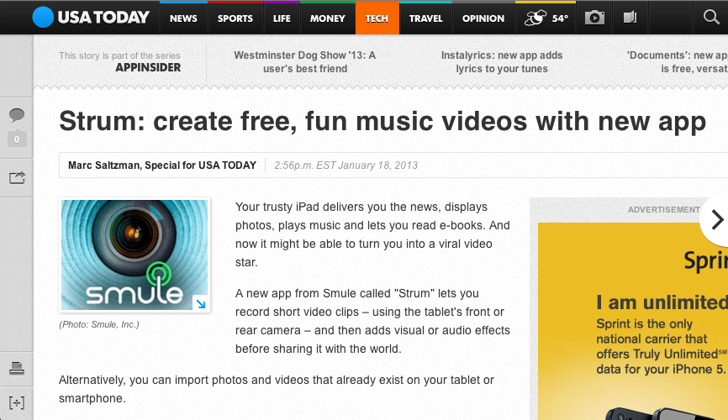Print the article using printer icon
This screenshot has width=728, height=420.
click(17, 367)
